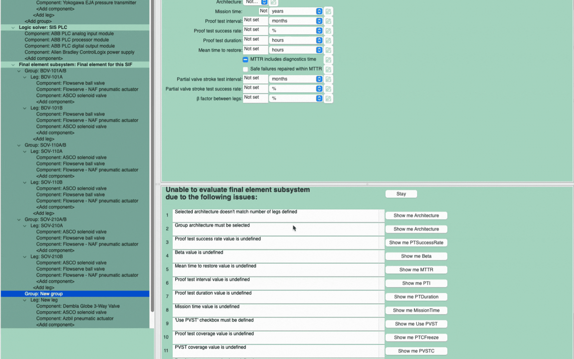
Task: Click edit icon beside Proof test duration
Action: click(328, 40)
